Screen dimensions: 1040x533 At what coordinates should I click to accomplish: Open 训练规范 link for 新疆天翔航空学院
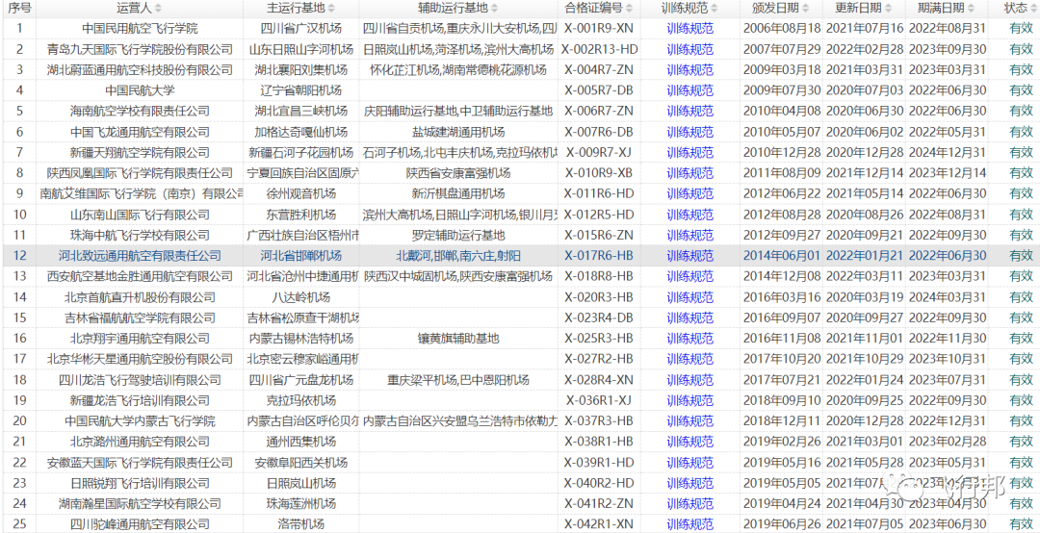689,152
